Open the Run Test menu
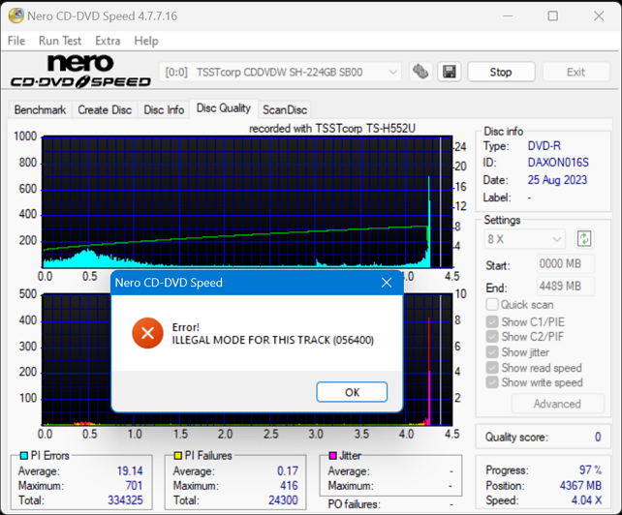 [x=60, y=41]
